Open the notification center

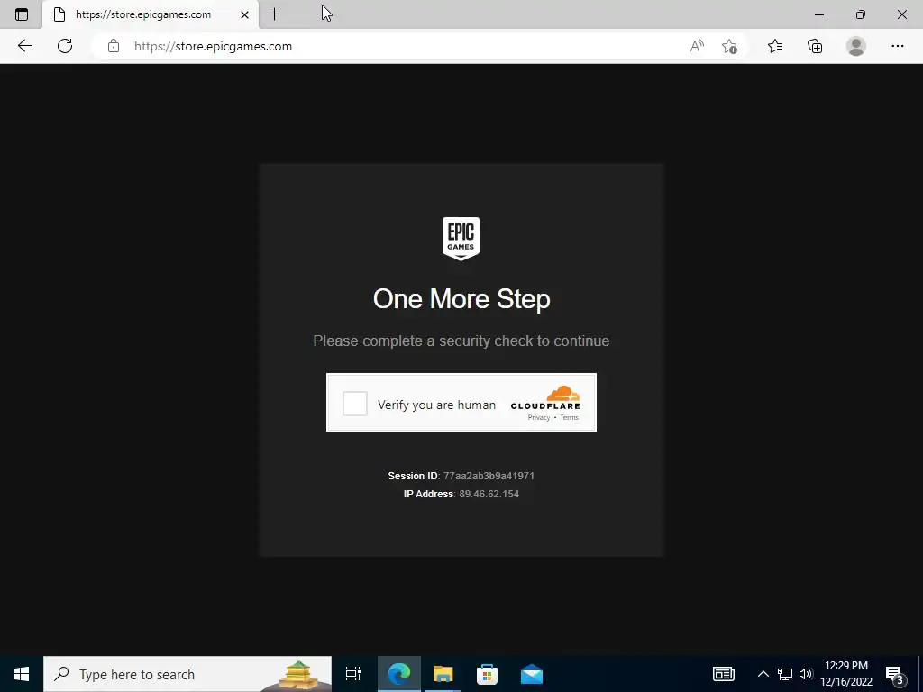[x=895, y=675]
